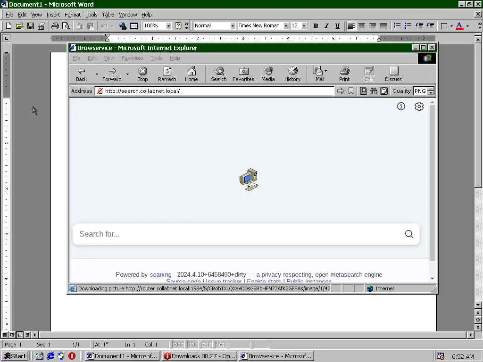Open the Tools menu in Internet Explorer

(157, 58)
